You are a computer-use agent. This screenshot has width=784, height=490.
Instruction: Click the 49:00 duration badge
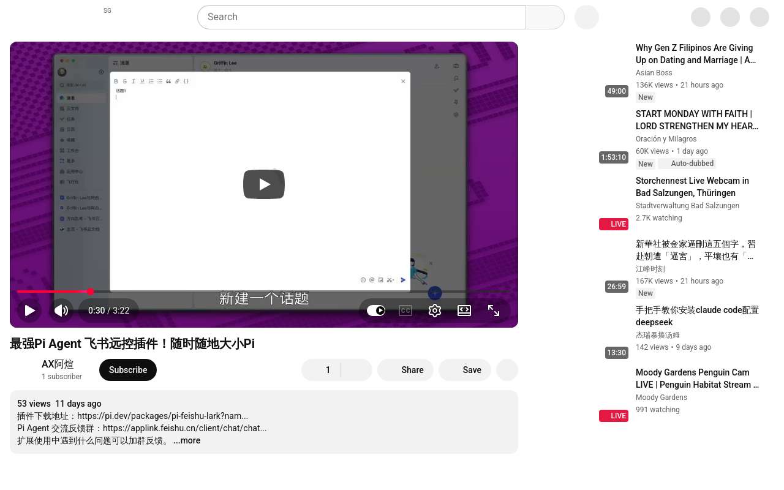pos(617,91)
